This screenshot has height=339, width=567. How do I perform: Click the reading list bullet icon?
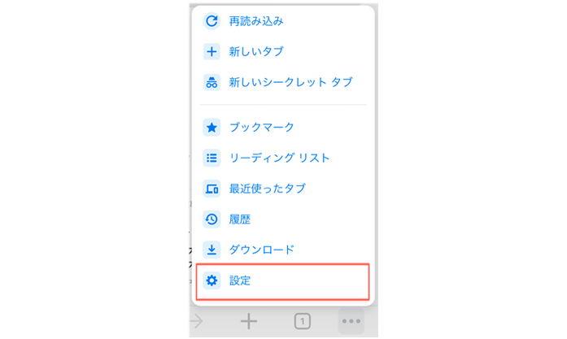click(x=212, y=158)
